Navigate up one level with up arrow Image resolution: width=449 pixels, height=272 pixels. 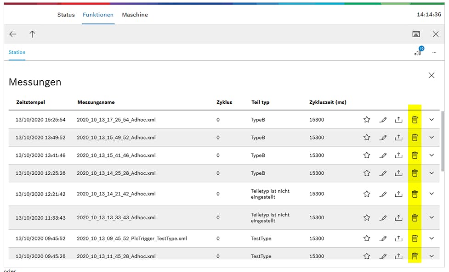pyautogui.click(x=32, y=34)
